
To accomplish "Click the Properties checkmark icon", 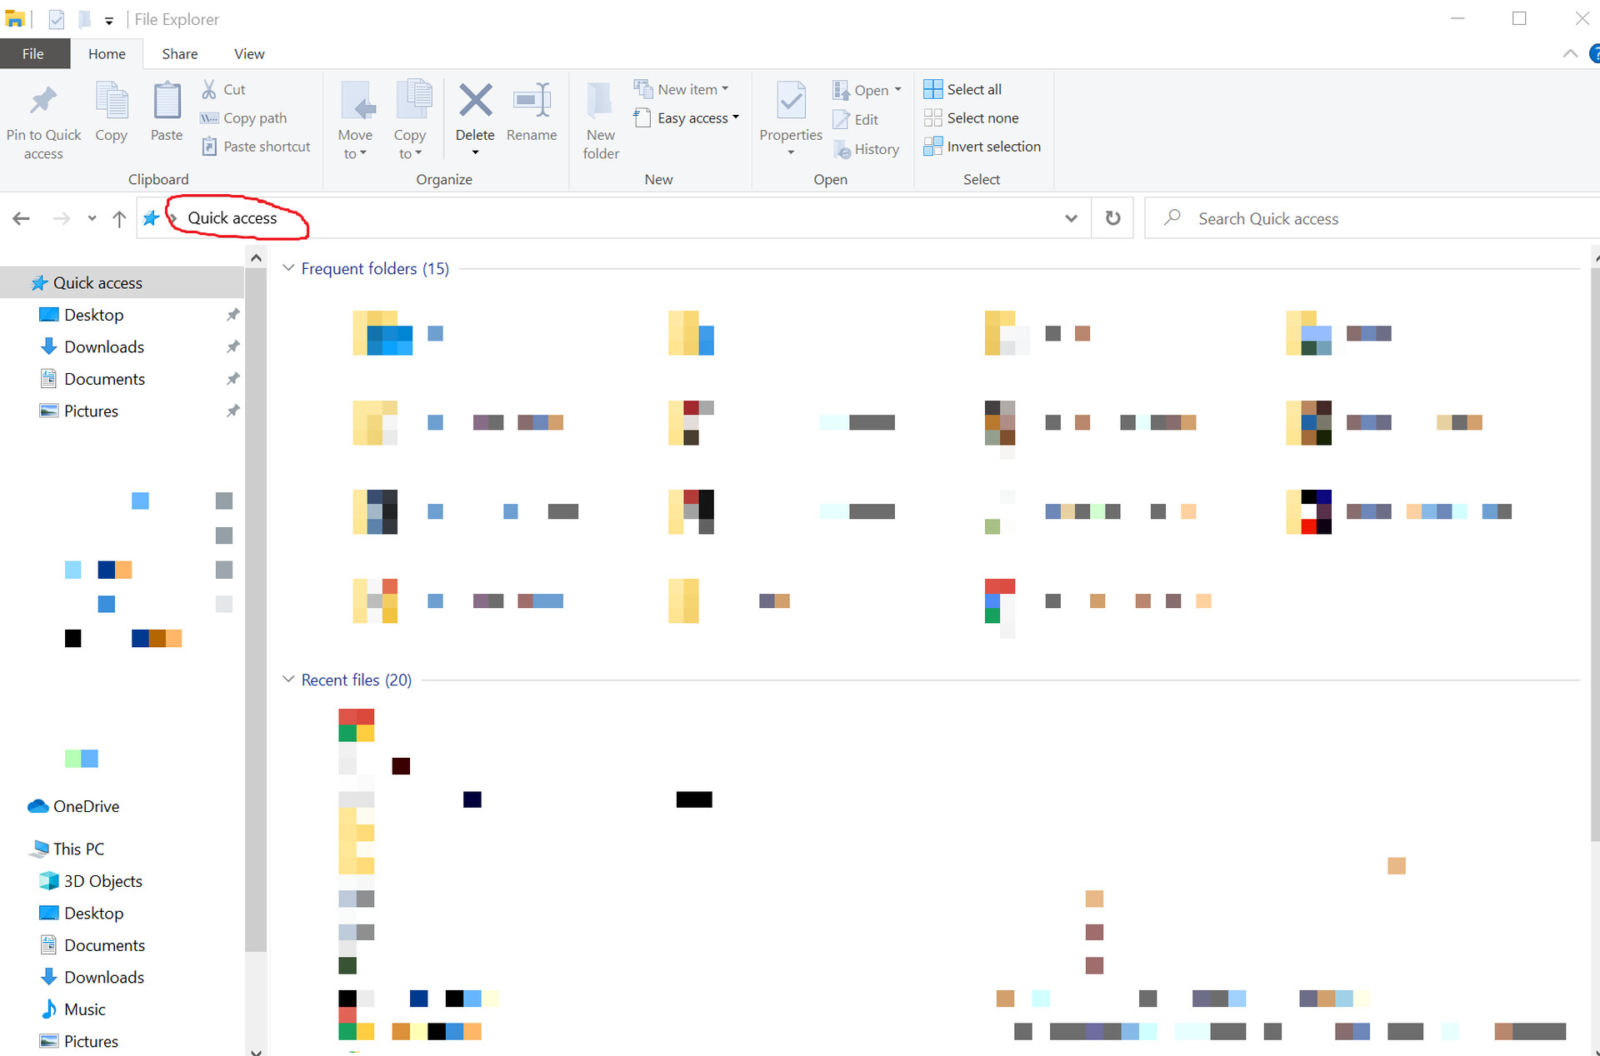I will click(x=790, y=102).
